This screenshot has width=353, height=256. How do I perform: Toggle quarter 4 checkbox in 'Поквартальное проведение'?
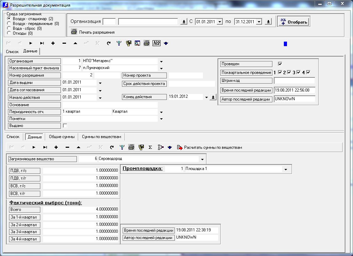[308, 72]
